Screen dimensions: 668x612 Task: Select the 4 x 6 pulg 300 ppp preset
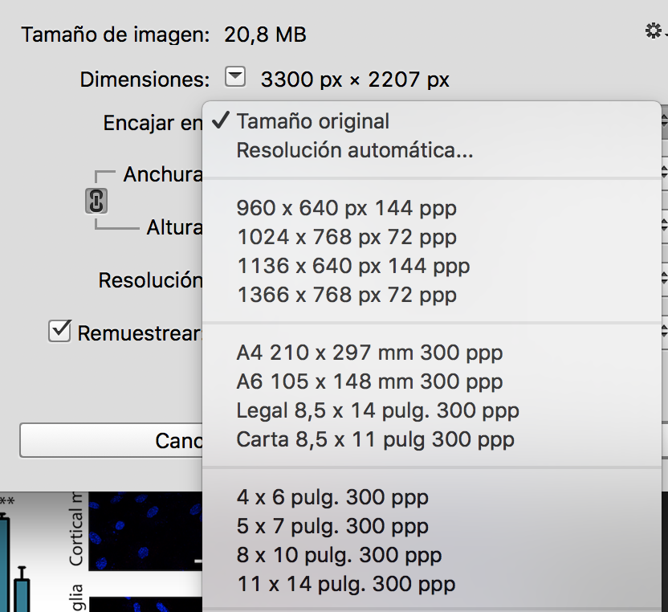(x=332, y=497)
